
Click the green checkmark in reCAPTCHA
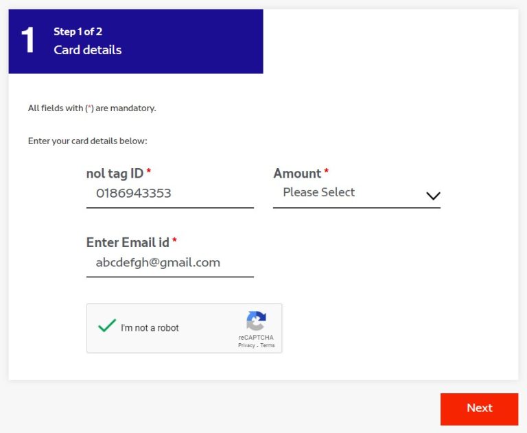click(107, 326)
